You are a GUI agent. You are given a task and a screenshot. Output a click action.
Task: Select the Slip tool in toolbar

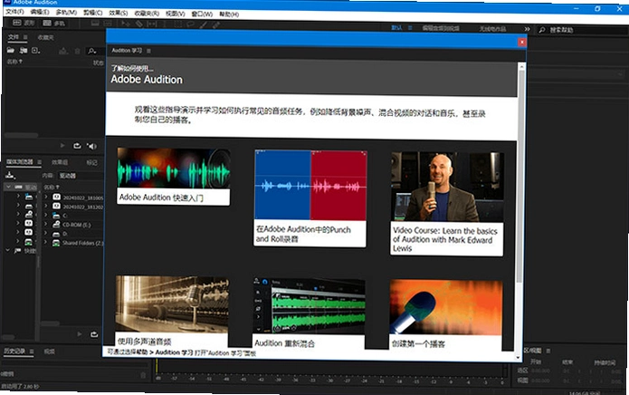tap(152, 24)
